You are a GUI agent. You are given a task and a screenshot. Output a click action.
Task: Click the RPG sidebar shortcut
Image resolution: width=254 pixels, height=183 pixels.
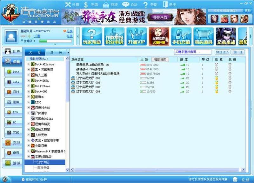pos(13,112)
